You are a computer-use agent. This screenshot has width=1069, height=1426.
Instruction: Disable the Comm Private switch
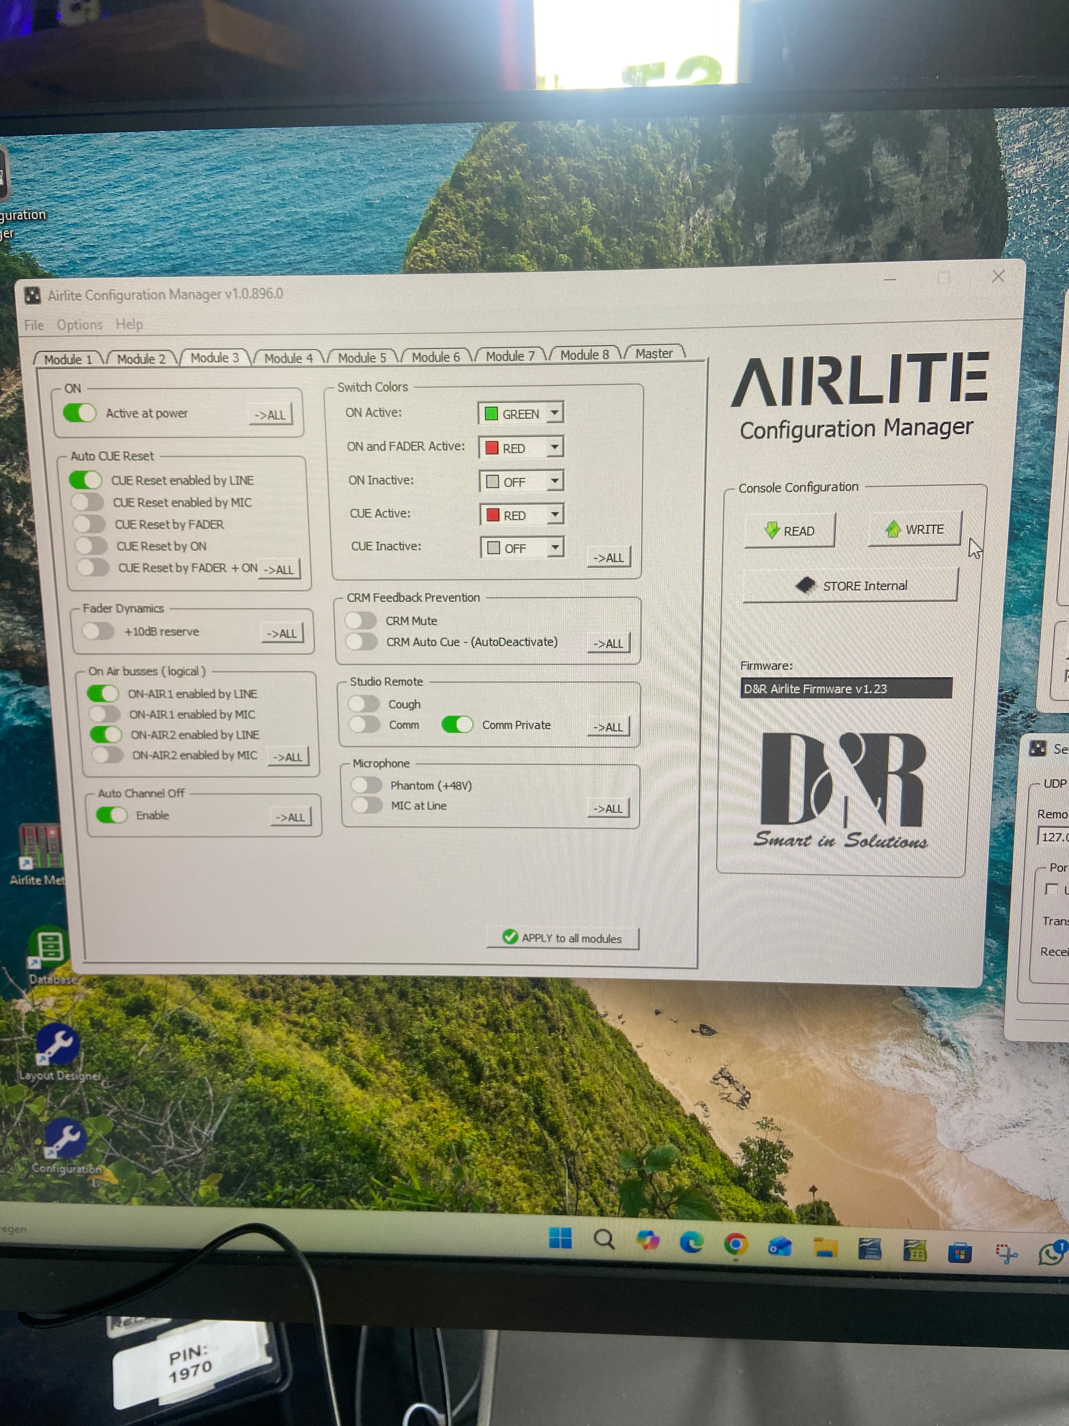(458, 724)
